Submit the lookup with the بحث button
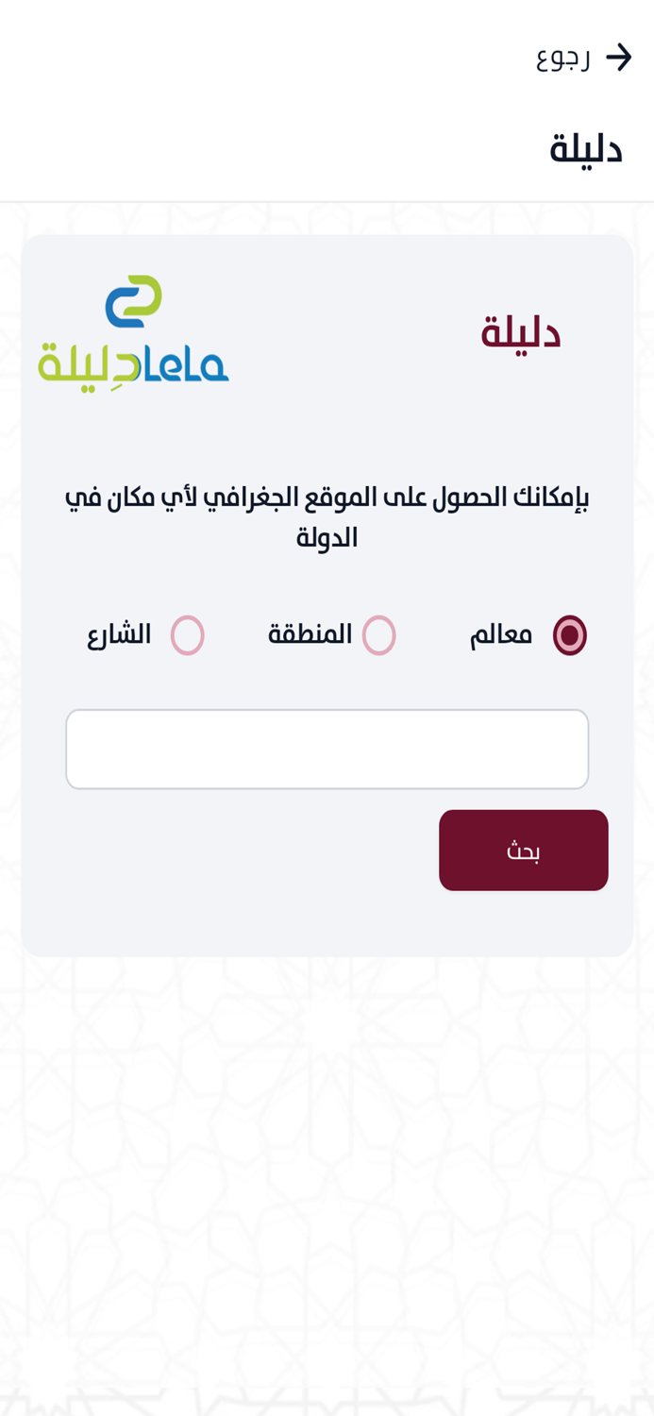This screenshot has width=654, height=1416. (523, 850)
